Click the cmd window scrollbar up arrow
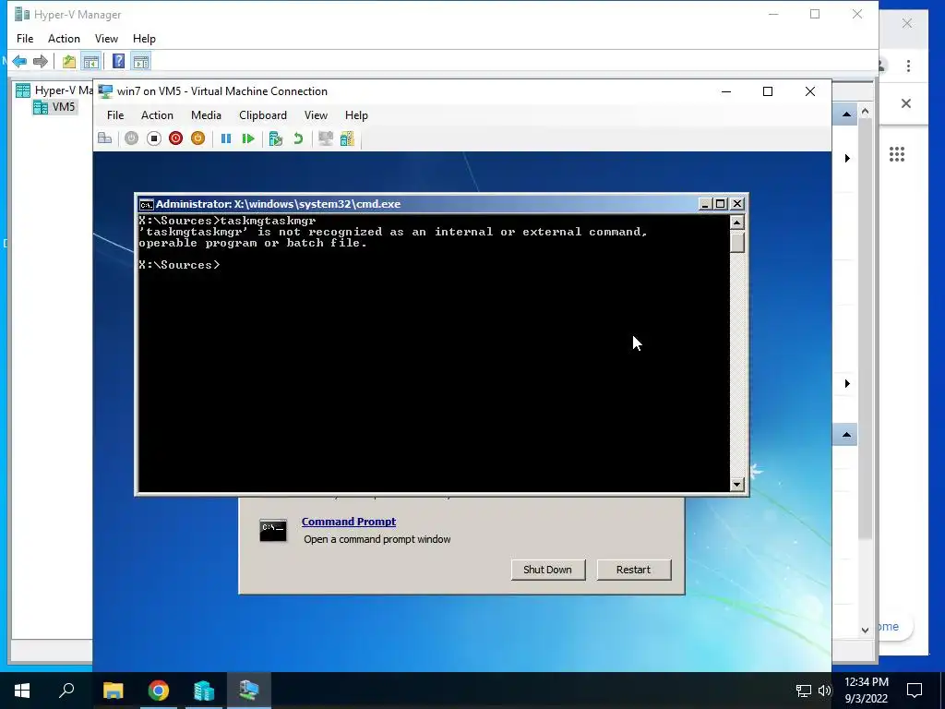The height and width of the screenshot is (709, 945). click(736, 222)
